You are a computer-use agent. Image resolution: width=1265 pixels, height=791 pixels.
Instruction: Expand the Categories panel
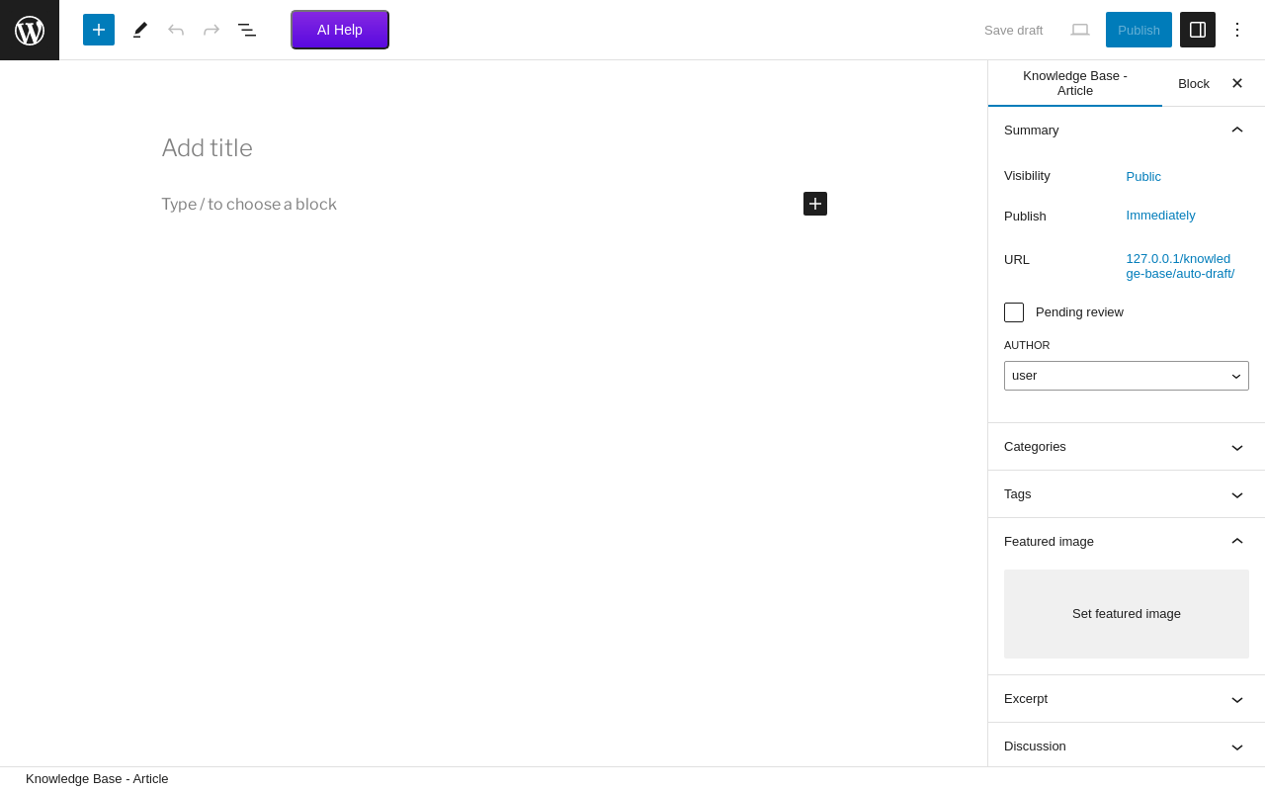tap(1127, 447)
